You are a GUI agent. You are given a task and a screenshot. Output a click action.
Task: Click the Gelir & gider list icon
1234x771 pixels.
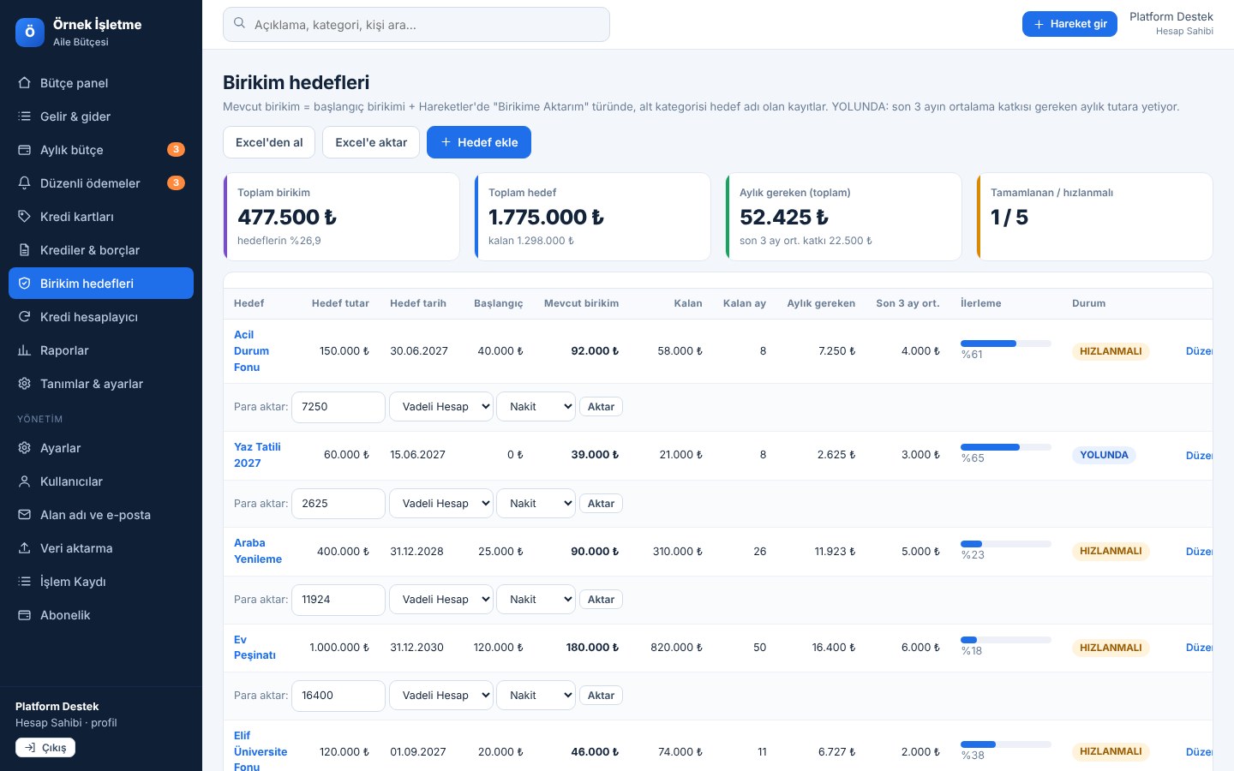24,117
